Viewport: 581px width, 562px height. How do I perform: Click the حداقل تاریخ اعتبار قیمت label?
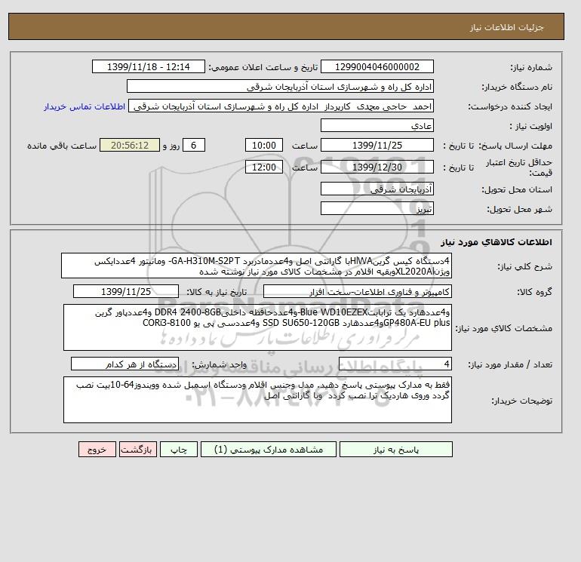[x=519, y=167]
